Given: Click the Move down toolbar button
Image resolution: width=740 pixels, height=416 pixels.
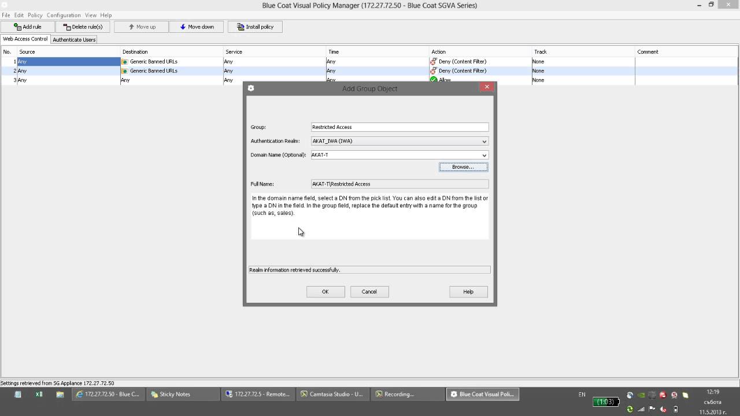Looking at the screenshot, I should [x=197, y=27].
